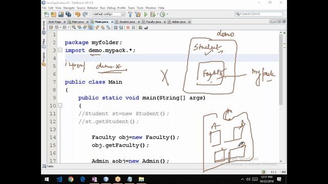Open the Projects side panel tab
328x184 pixels.
coord(44,59)
